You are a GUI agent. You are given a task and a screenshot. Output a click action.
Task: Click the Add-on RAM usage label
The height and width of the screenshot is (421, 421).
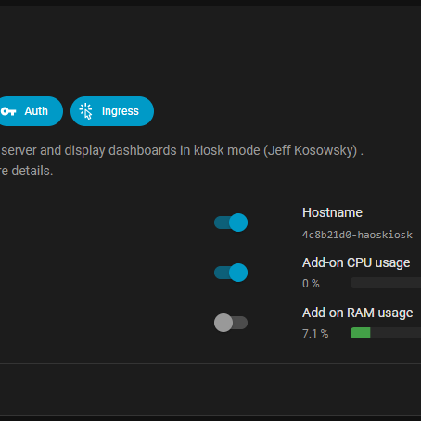pyautogui.click(x=358, y=313)
